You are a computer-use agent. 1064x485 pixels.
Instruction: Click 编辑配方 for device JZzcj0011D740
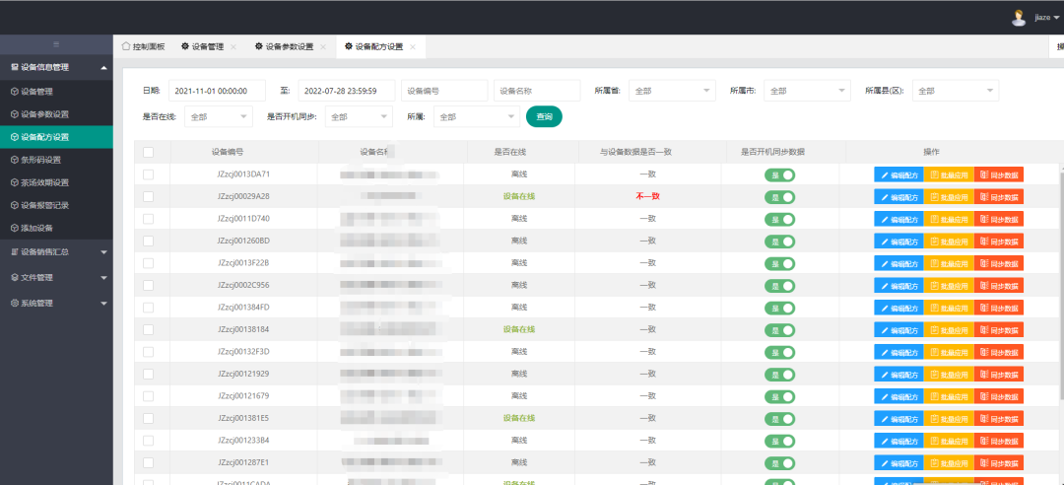[898, 219]
